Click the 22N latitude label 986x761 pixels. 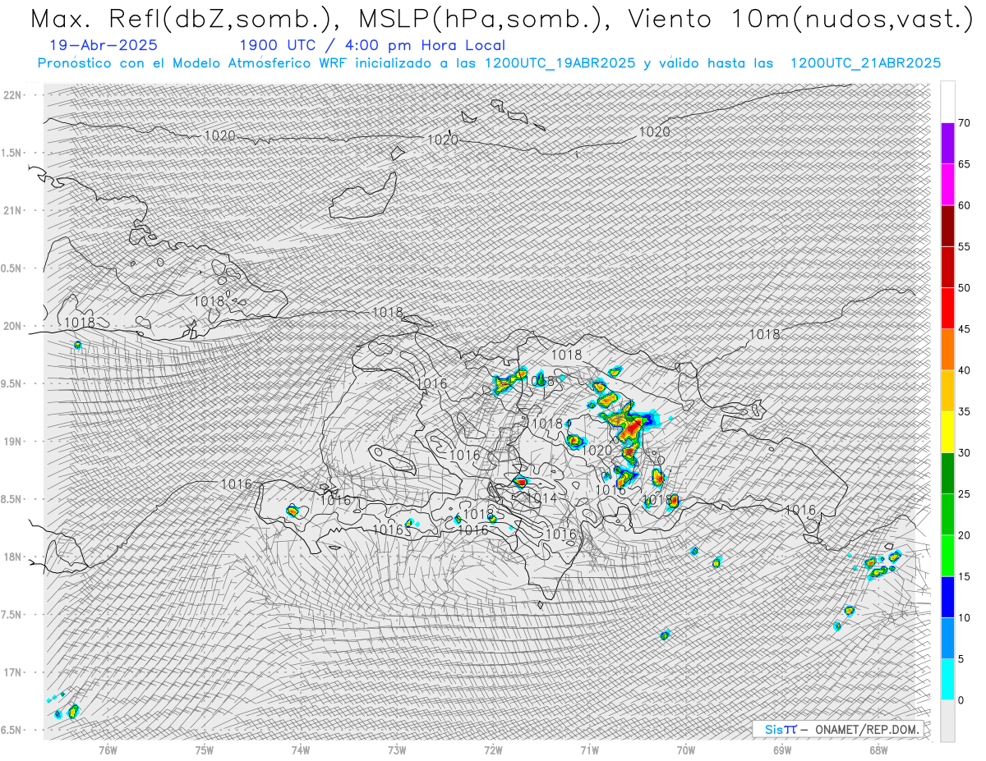[12, 95]
